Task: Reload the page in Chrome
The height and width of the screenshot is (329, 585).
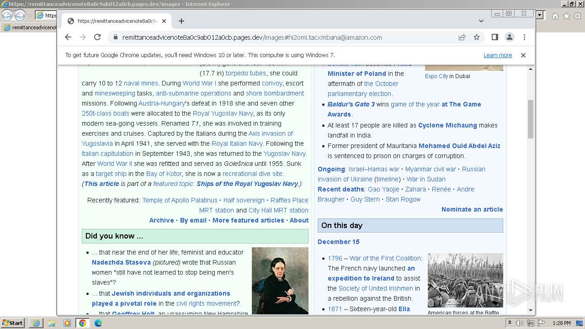Action: click(x=97, y=37)
